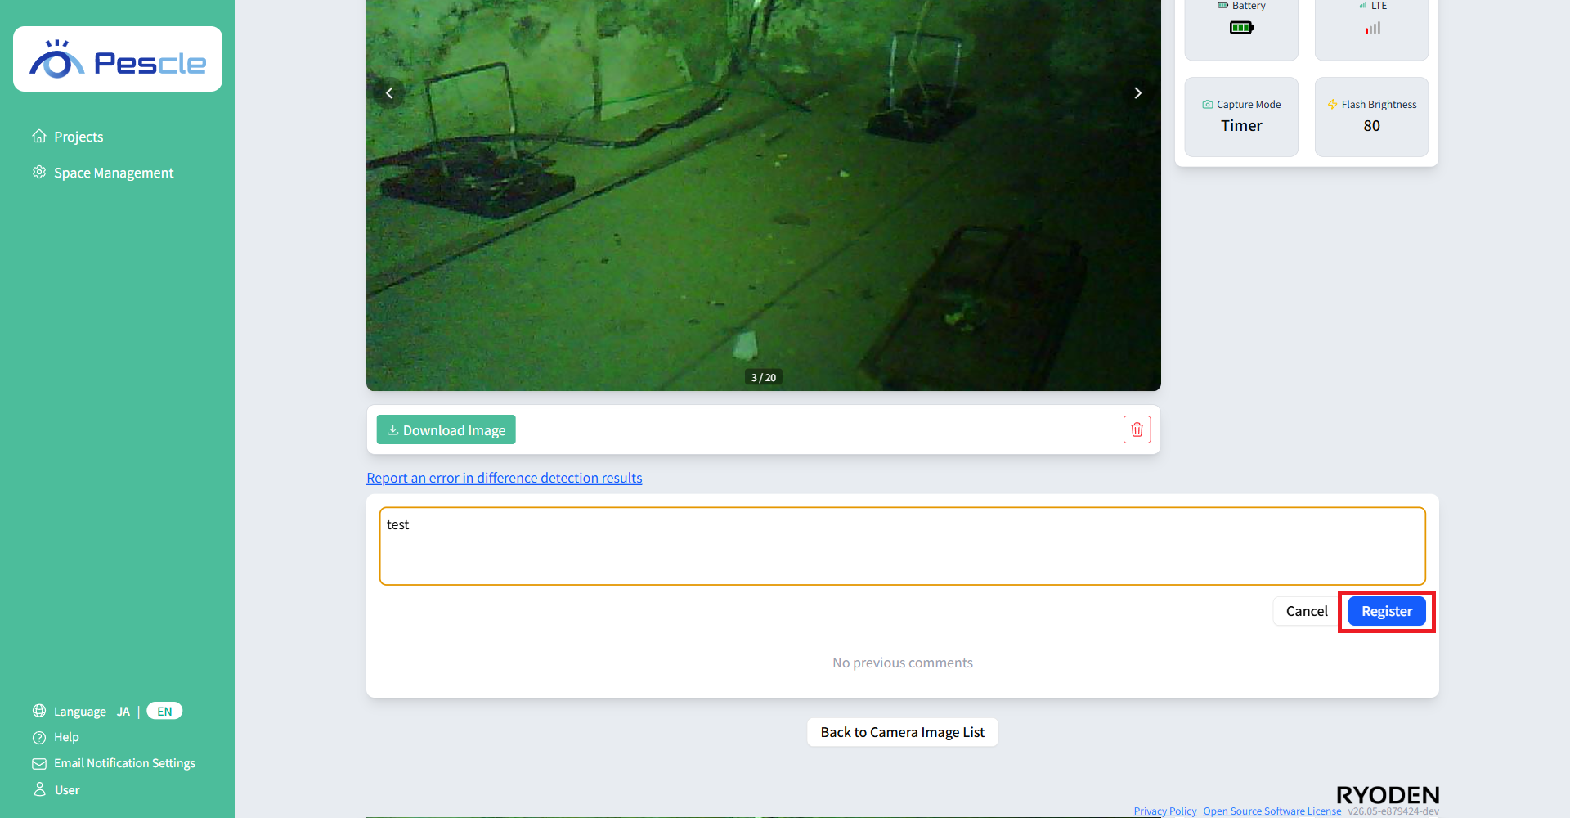Click the Capture Mode camera icon

[1208, 105]
